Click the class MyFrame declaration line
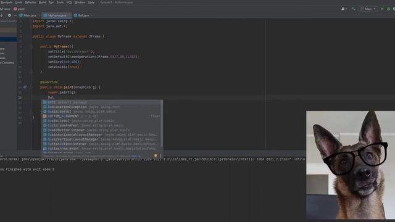The width and height of the screenshot is (395, 222). click(x=69, y=36)
